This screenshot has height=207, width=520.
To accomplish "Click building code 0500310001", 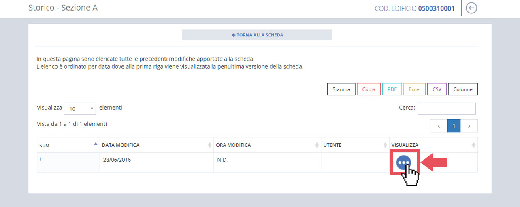I will coord(436,8).
